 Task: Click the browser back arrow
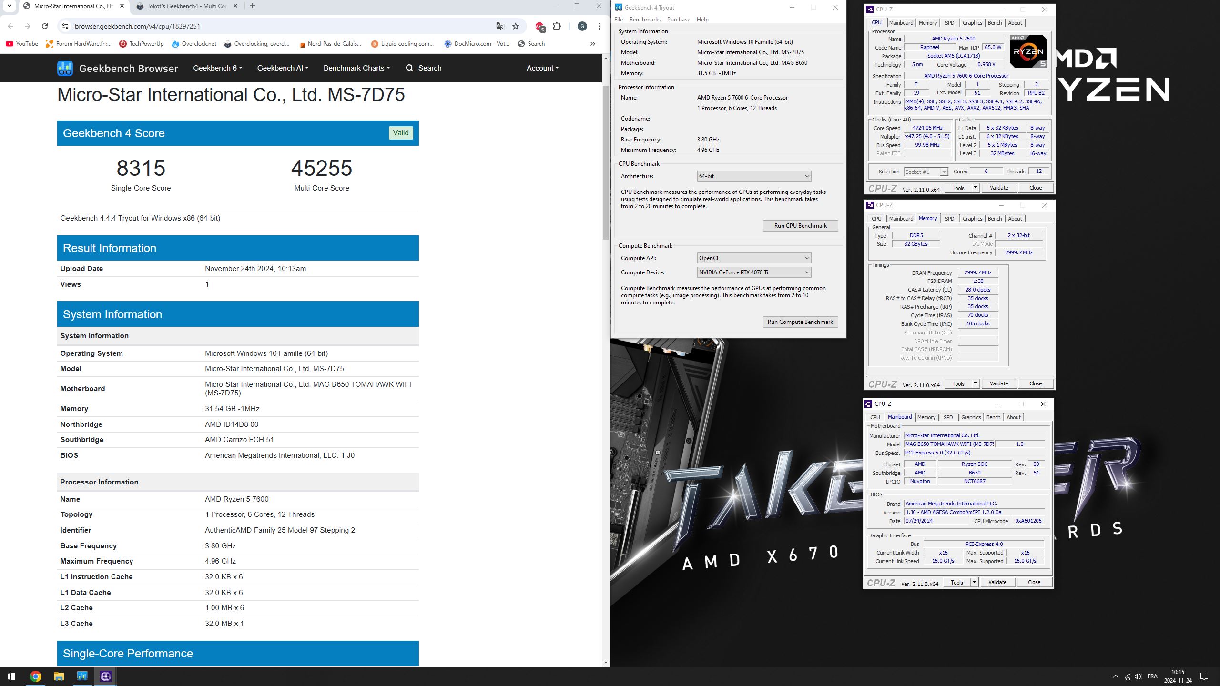[10, 26]
